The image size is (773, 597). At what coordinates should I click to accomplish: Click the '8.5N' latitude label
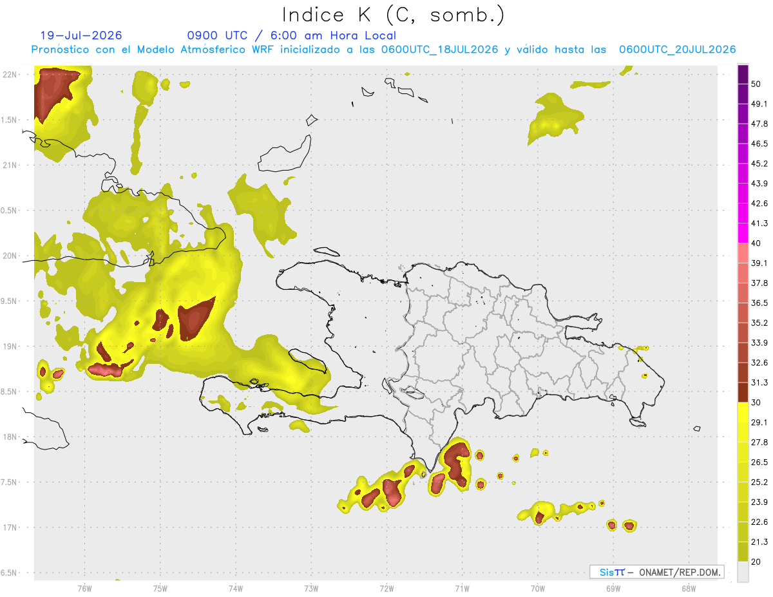pos(10,392)
